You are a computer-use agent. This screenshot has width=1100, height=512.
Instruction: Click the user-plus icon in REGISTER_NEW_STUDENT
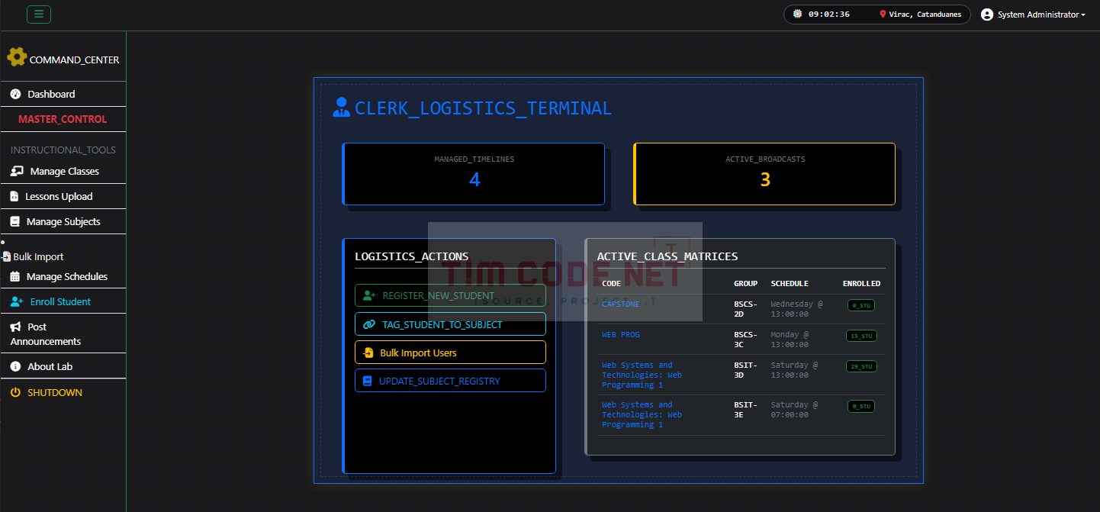click(370, 295)
